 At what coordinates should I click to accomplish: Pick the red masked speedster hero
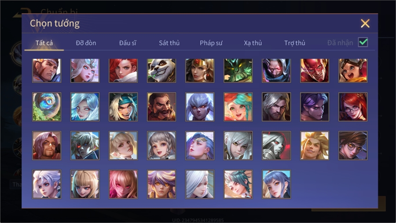click(x=315, y=71)
